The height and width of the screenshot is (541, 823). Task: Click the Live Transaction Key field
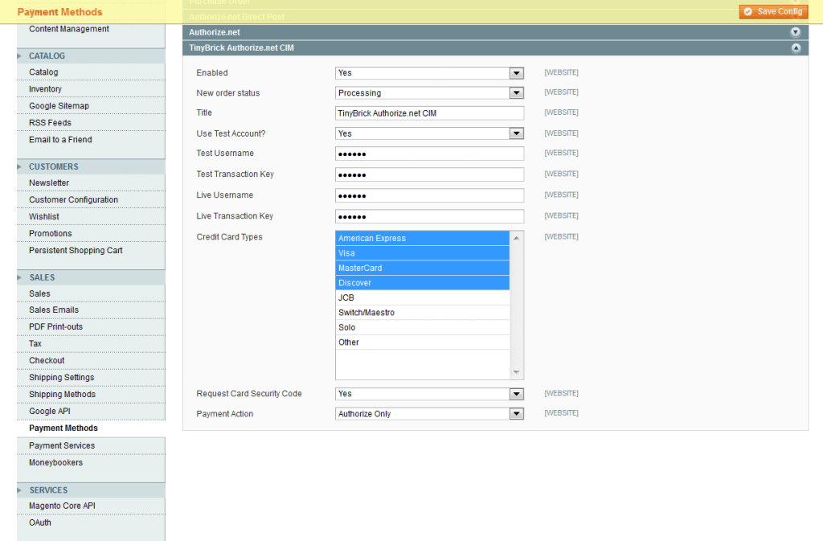tap(428, 216)
